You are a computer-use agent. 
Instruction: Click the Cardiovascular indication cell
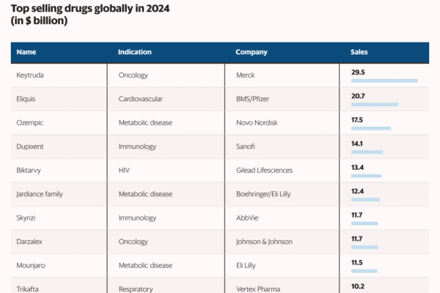pos(141,99)
